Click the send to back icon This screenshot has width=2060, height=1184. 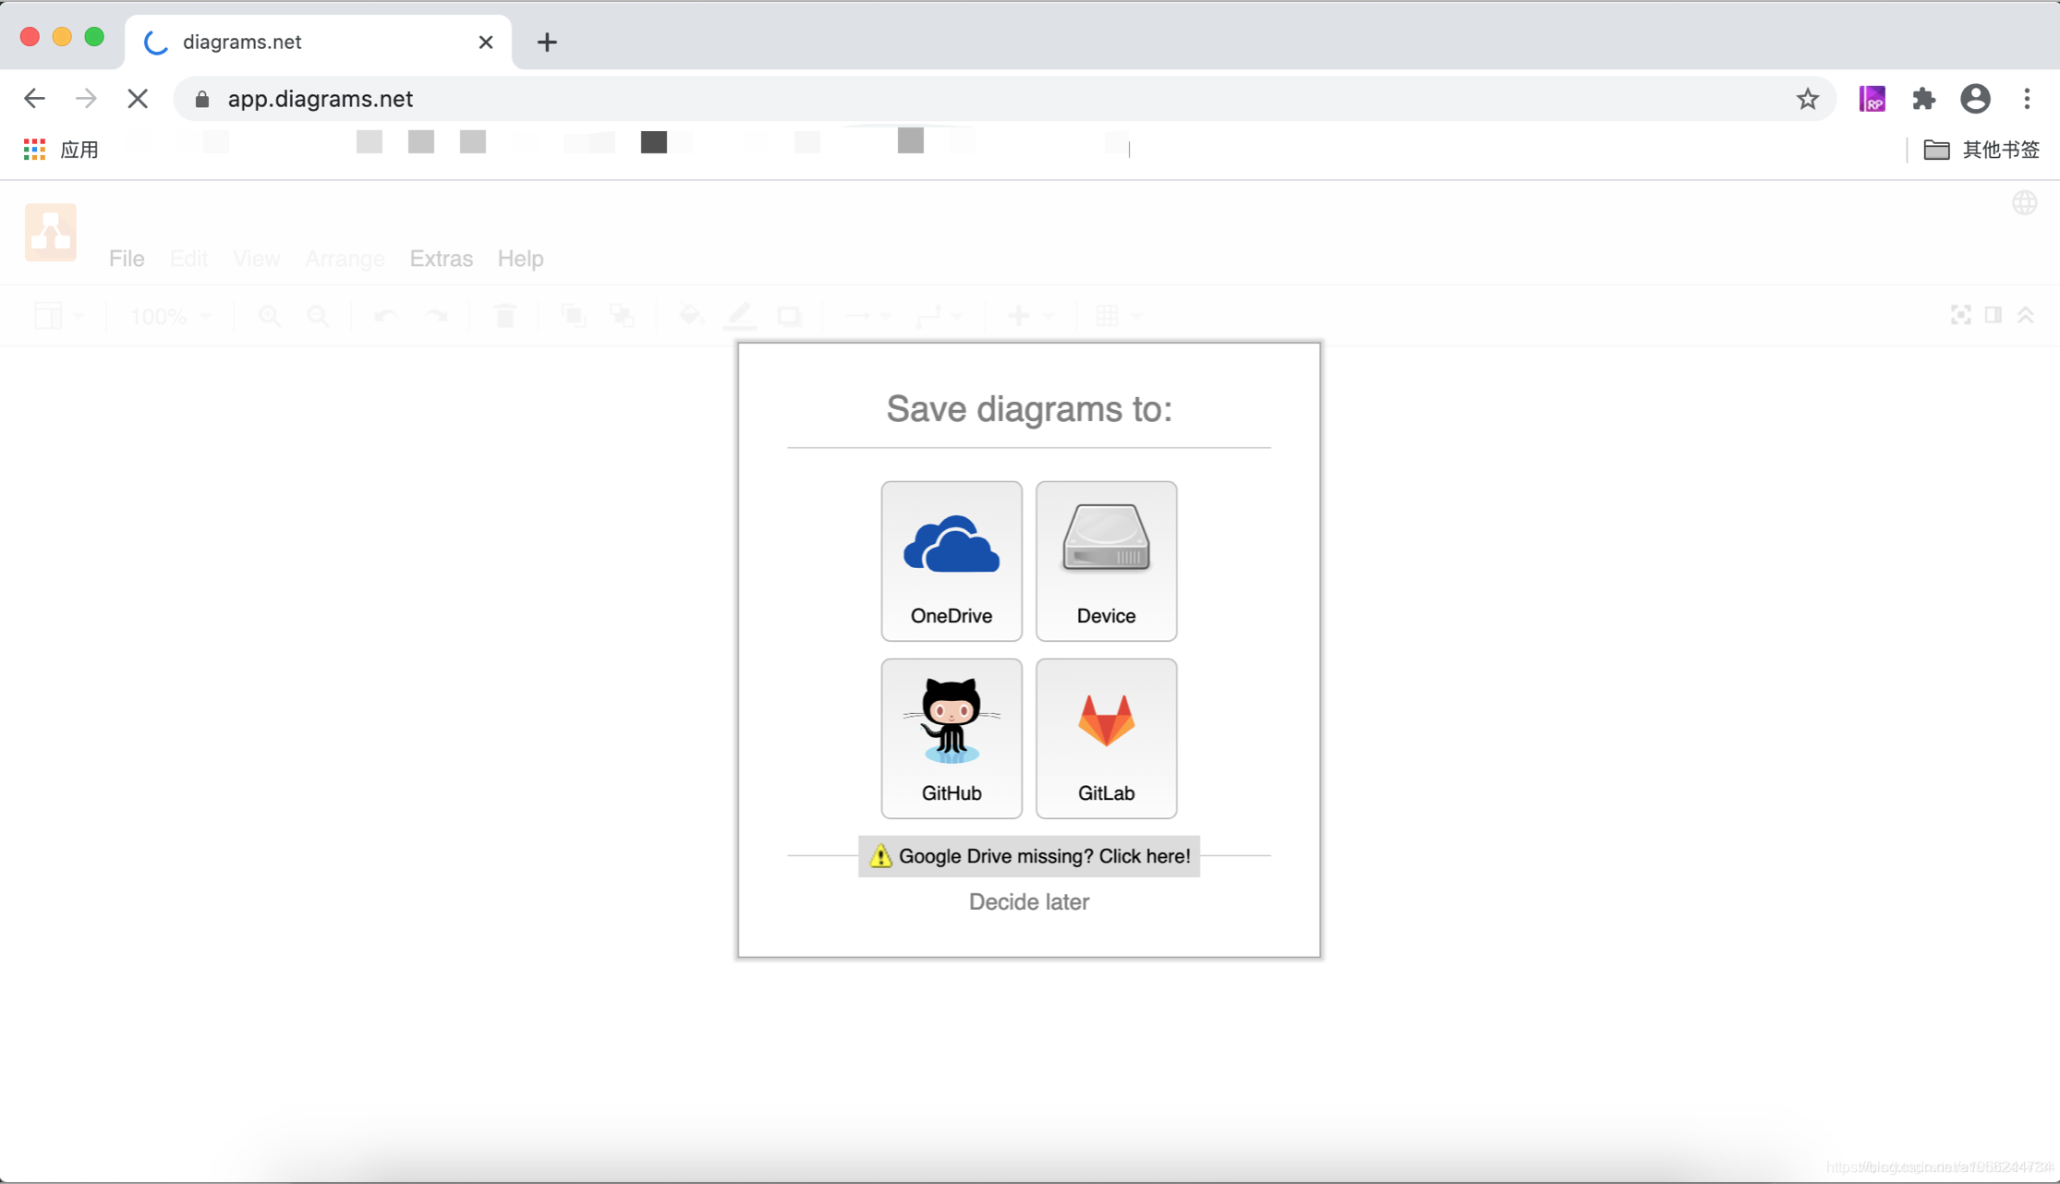(623, 316)
